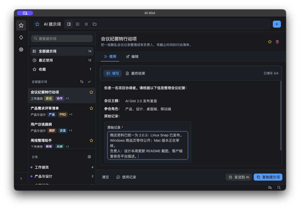Expand the left rail with bottom chevron

pos(21,179)
